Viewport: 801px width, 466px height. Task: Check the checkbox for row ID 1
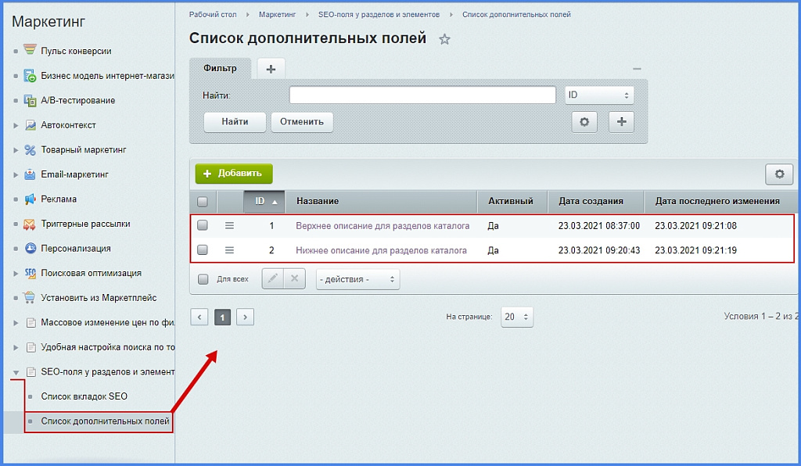pyautogui.click(x=202, y=226)
